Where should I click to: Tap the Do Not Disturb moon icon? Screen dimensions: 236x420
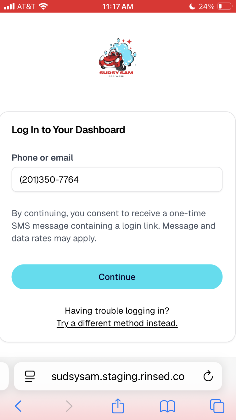pyautogui.click(x=192, y=6)
